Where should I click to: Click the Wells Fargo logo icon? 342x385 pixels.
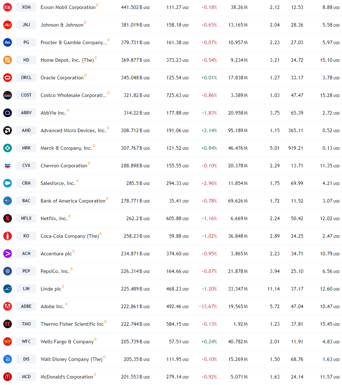click(x=8, y=342)
